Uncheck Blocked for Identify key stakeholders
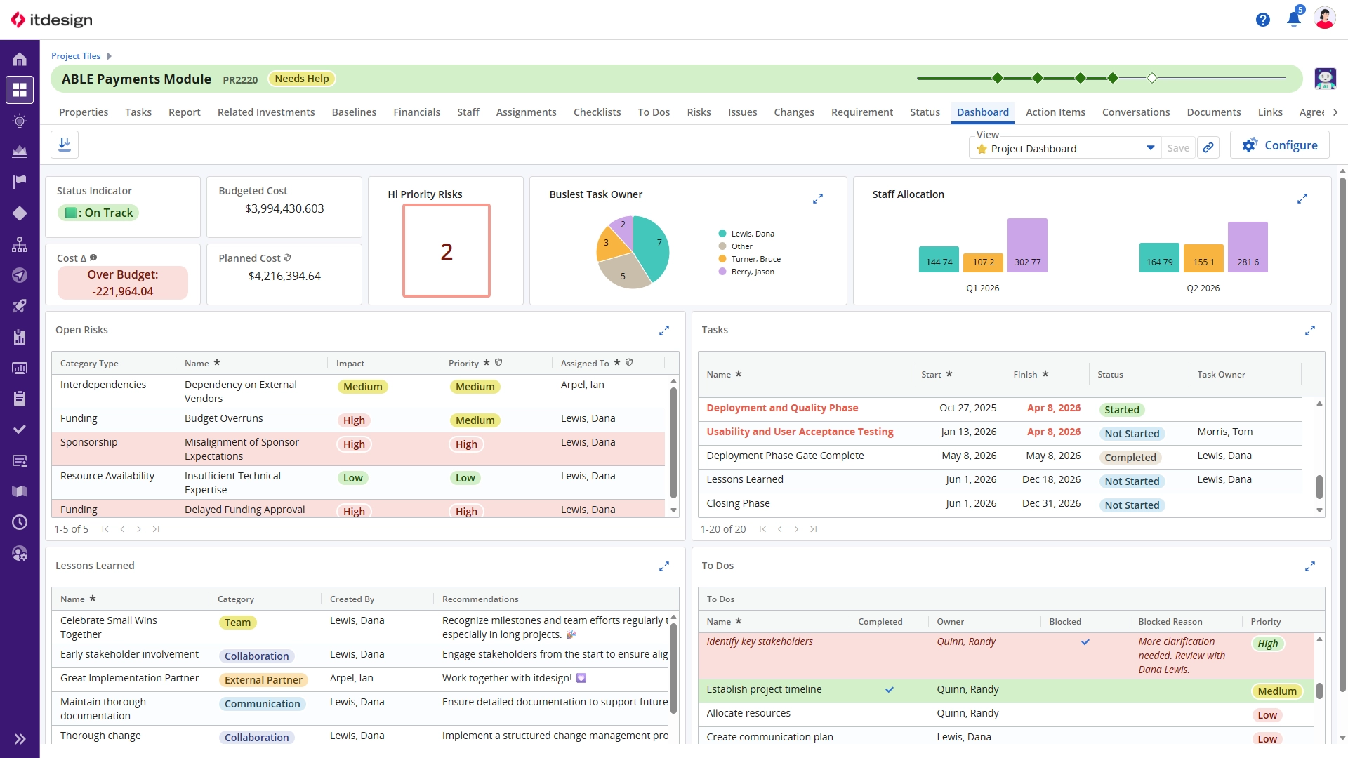Image resolution: width=1348 pixels, height=758 pixels. 1085,642
